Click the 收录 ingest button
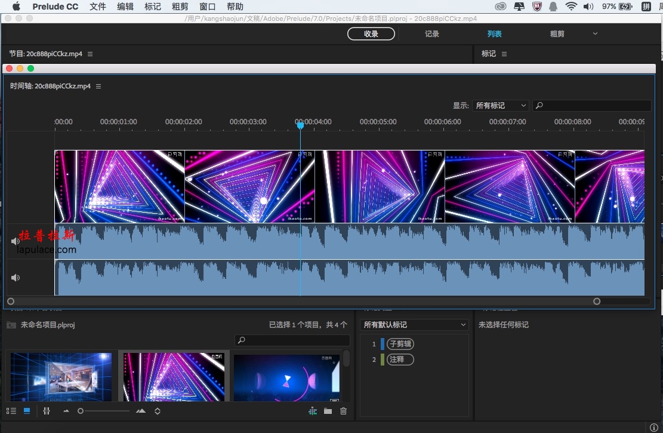This screenshot has width=663, height=433. point(371,34)
